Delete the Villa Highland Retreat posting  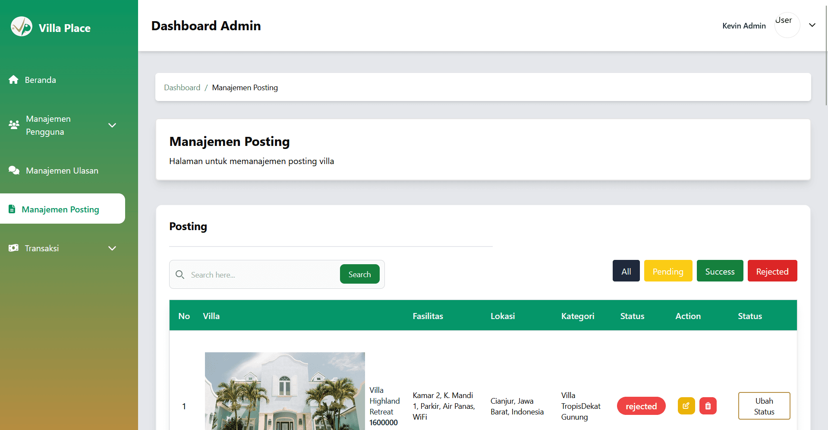pos(708,406)
